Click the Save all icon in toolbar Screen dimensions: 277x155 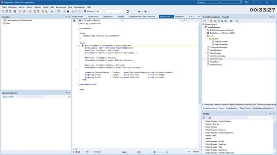point(35,12)
